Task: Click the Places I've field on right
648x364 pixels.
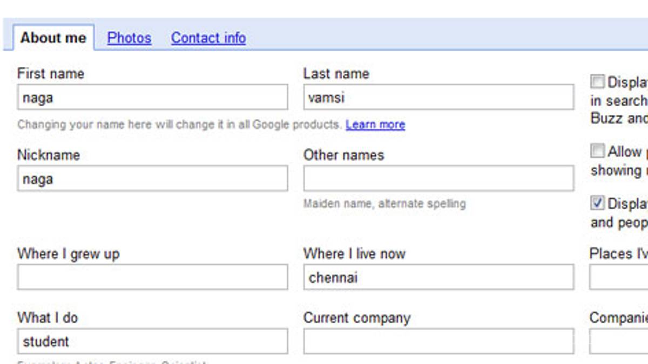Action: [619, 277]
